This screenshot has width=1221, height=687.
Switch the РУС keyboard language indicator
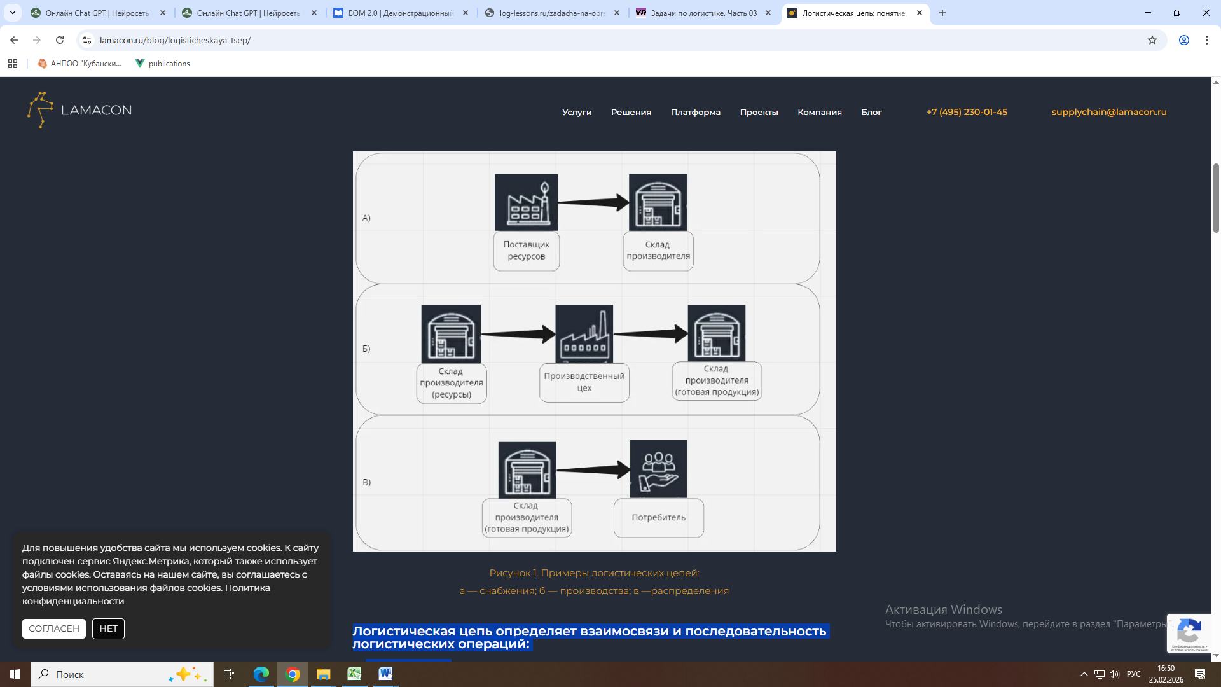tap(1133, 674)
